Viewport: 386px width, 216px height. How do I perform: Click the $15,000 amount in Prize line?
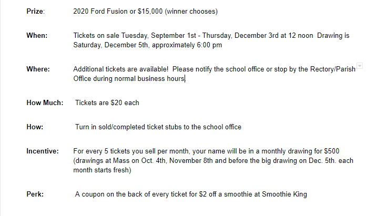[150, 12]
